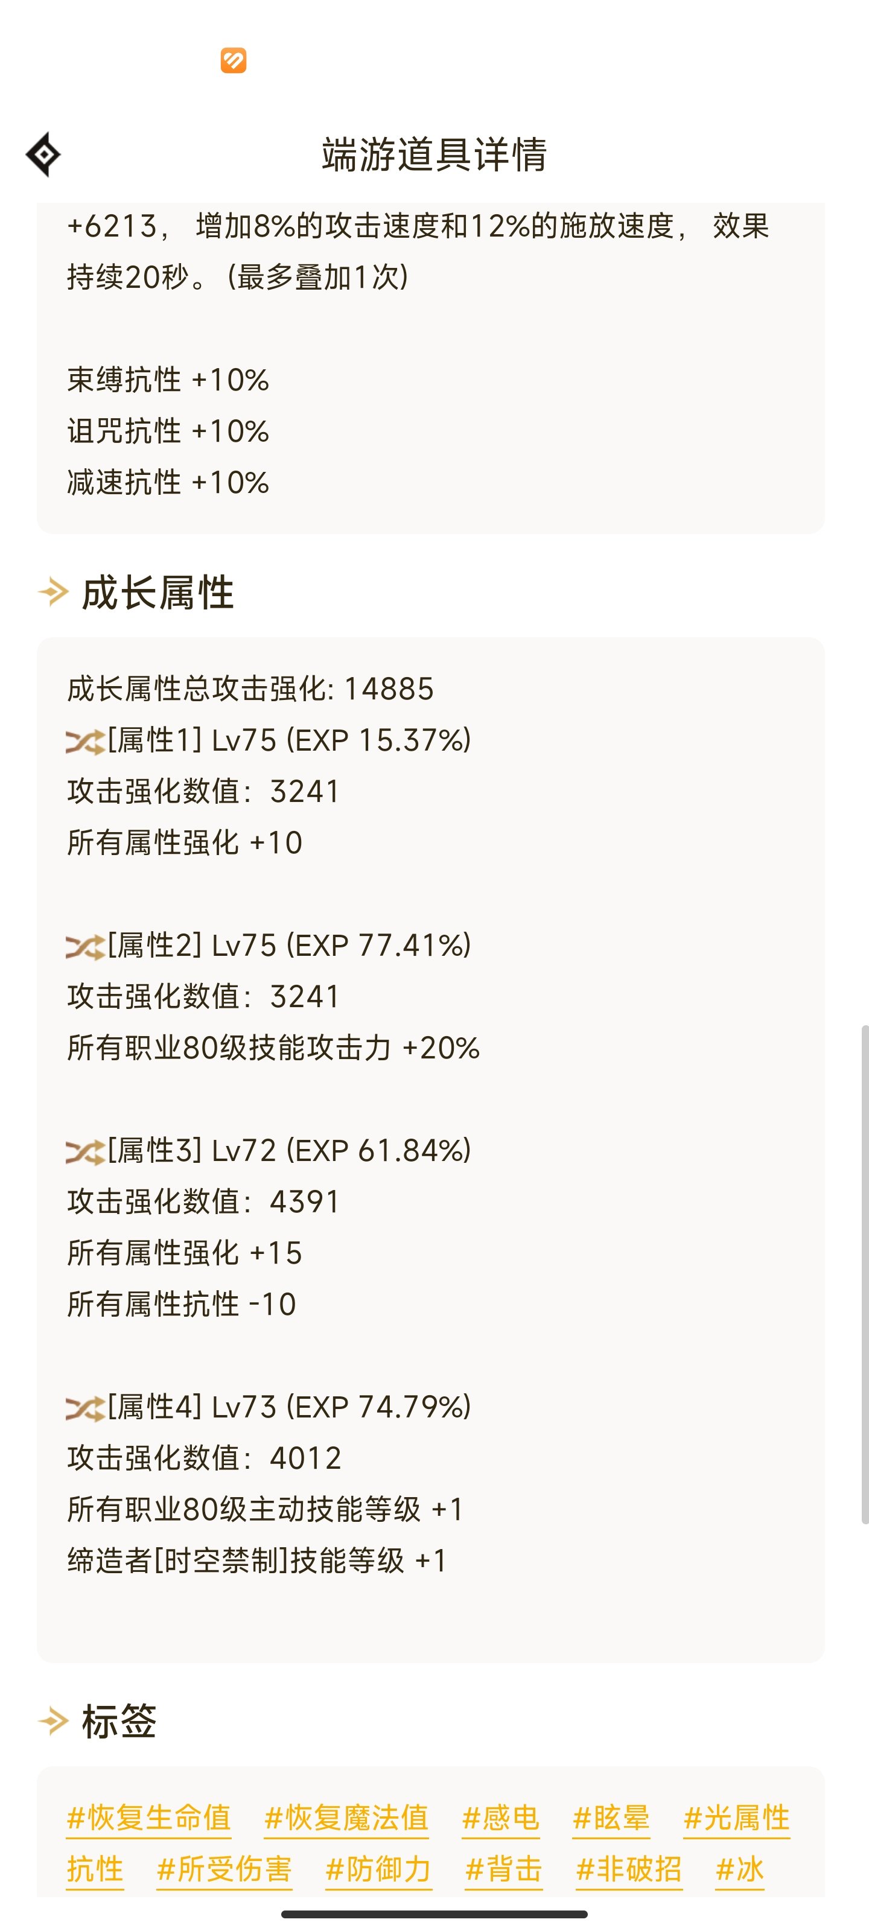The width and height of the screenshot is (869, 1931).
Task: Select the #防御力 tag
Action: point(378,1869)
